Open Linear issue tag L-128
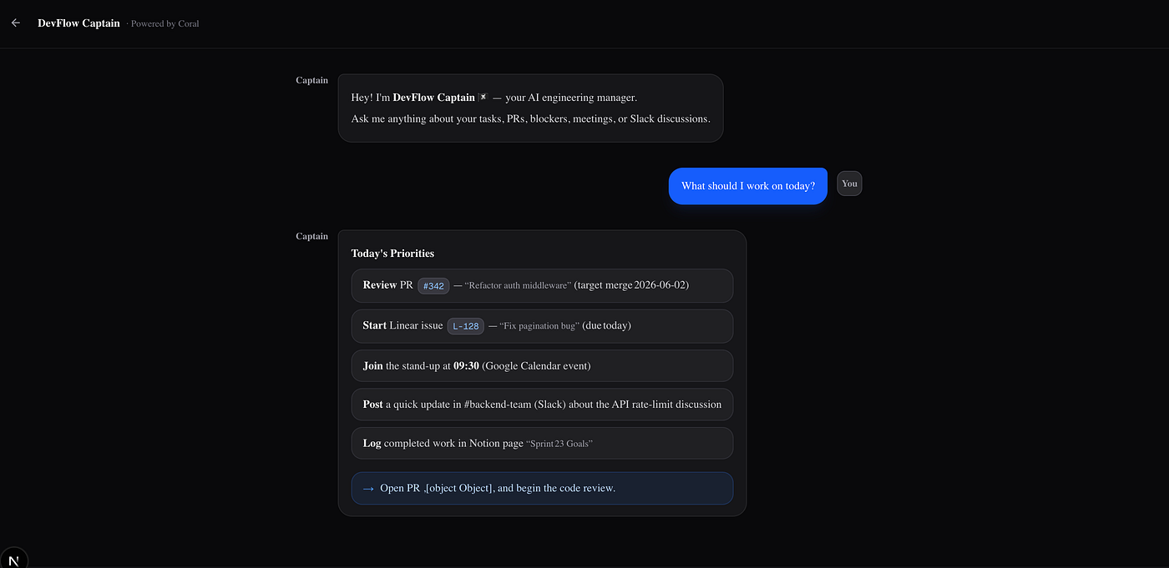This screenshot has height=568, width=1169. (x=466, y=326)
